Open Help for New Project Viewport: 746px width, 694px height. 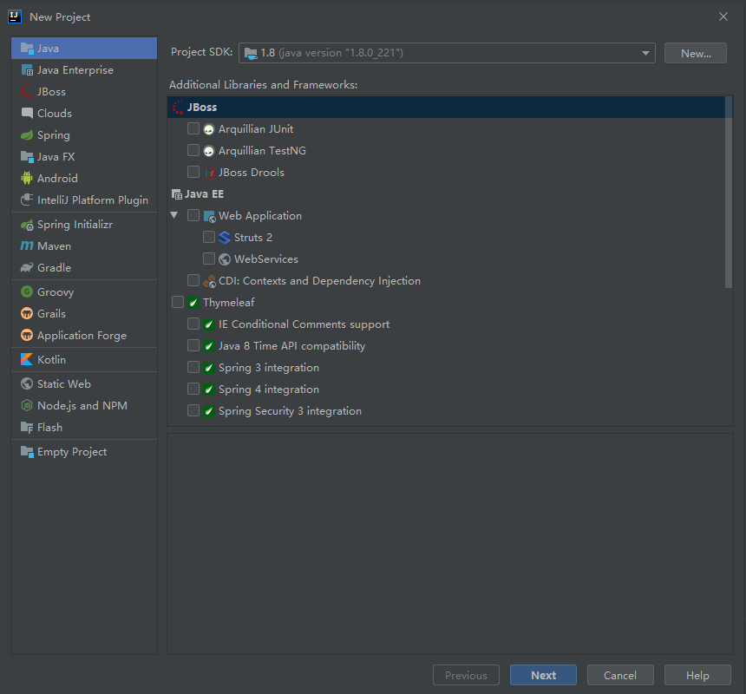pyautogui.click(x=697, y=675)
